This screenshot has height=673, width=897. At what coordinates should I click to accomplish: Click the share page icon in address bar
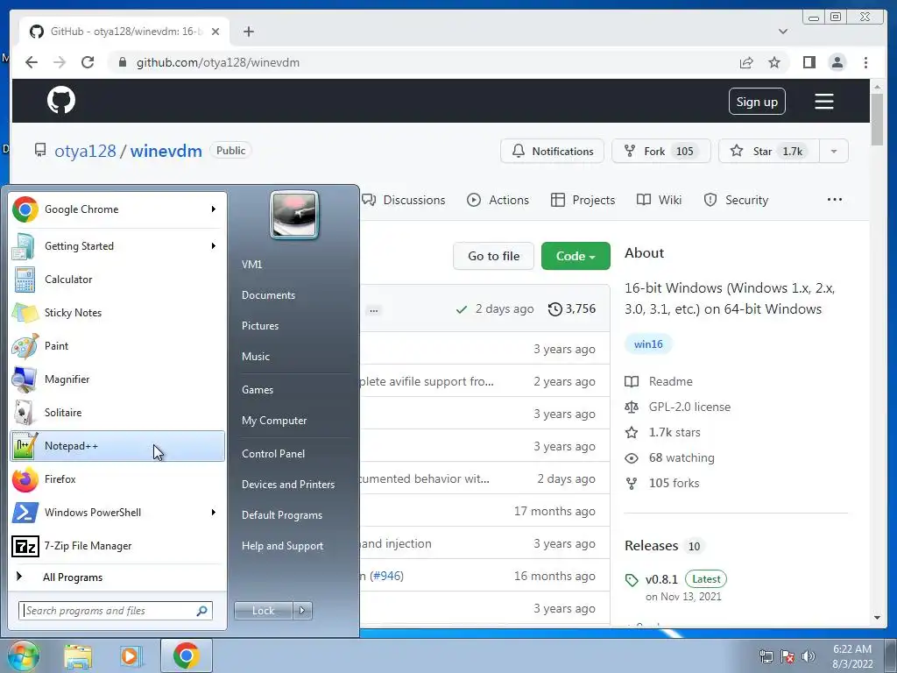tap(746, 62)
